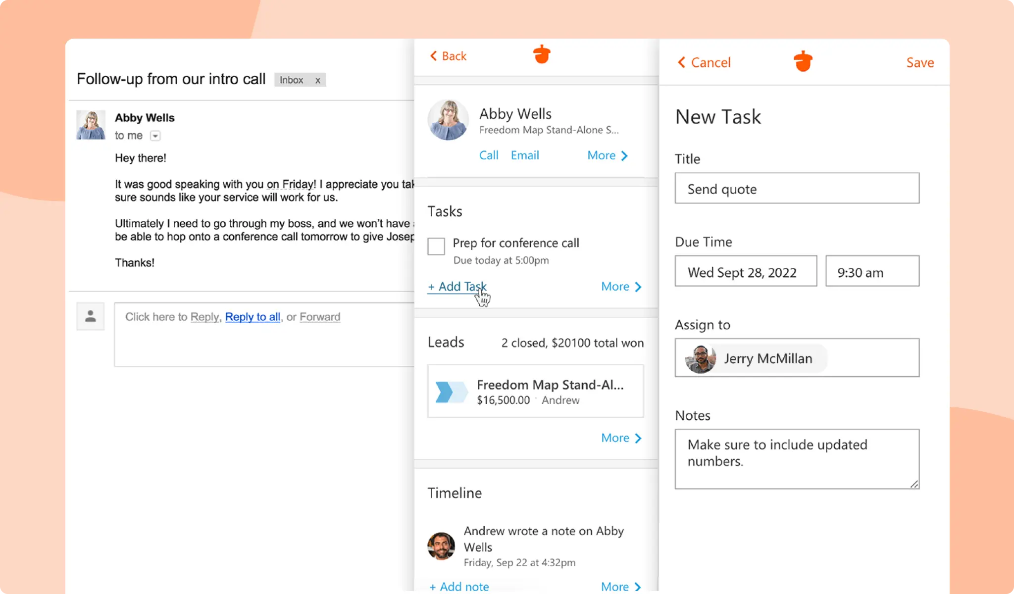The width and height of the screenshot is (1014, 594).
Task: Click the person placeholder icon beside the reply box
Action: [x=90, y=316]
